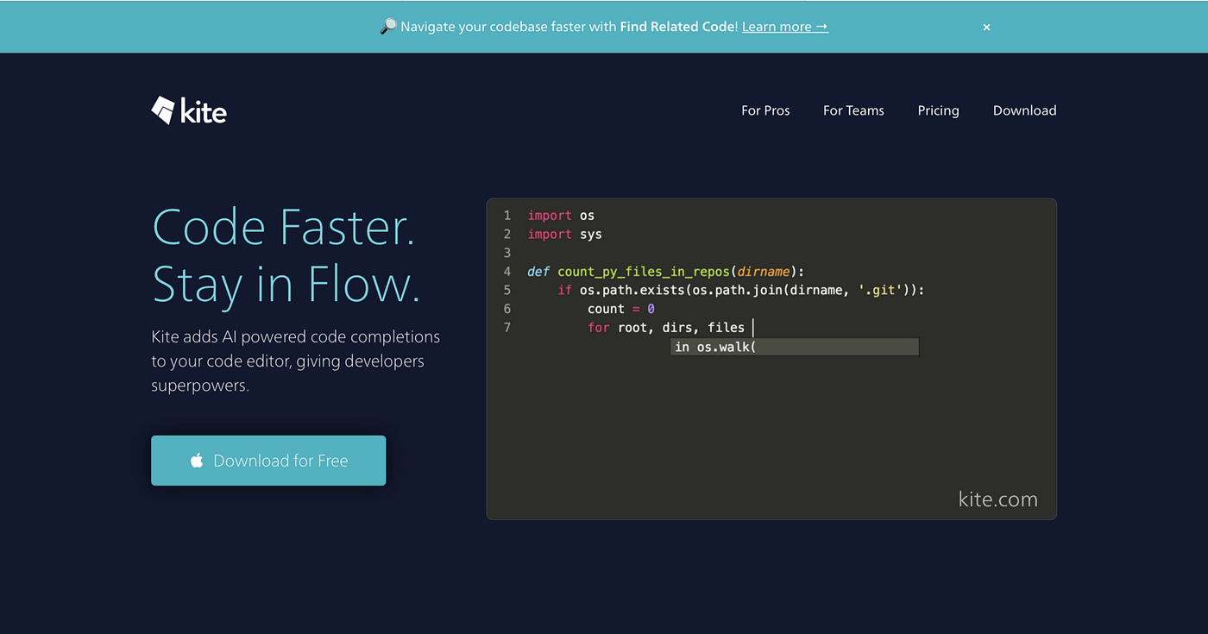Dismiss the Find Related Code announcement banner
The image size is (1208, 634).
986,27
